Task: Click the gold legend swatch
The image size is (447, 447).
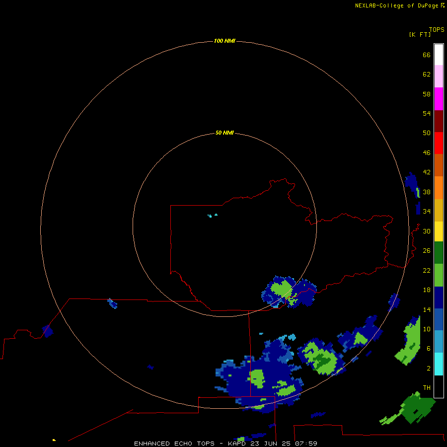Action: (x=439, y=210)
